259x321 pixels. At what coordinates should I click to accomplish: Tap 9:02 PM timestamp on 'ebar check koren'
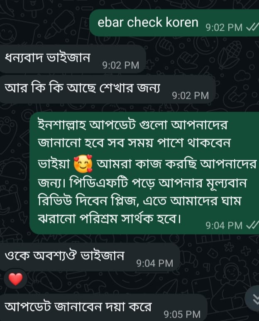click(x=224, y=27)
